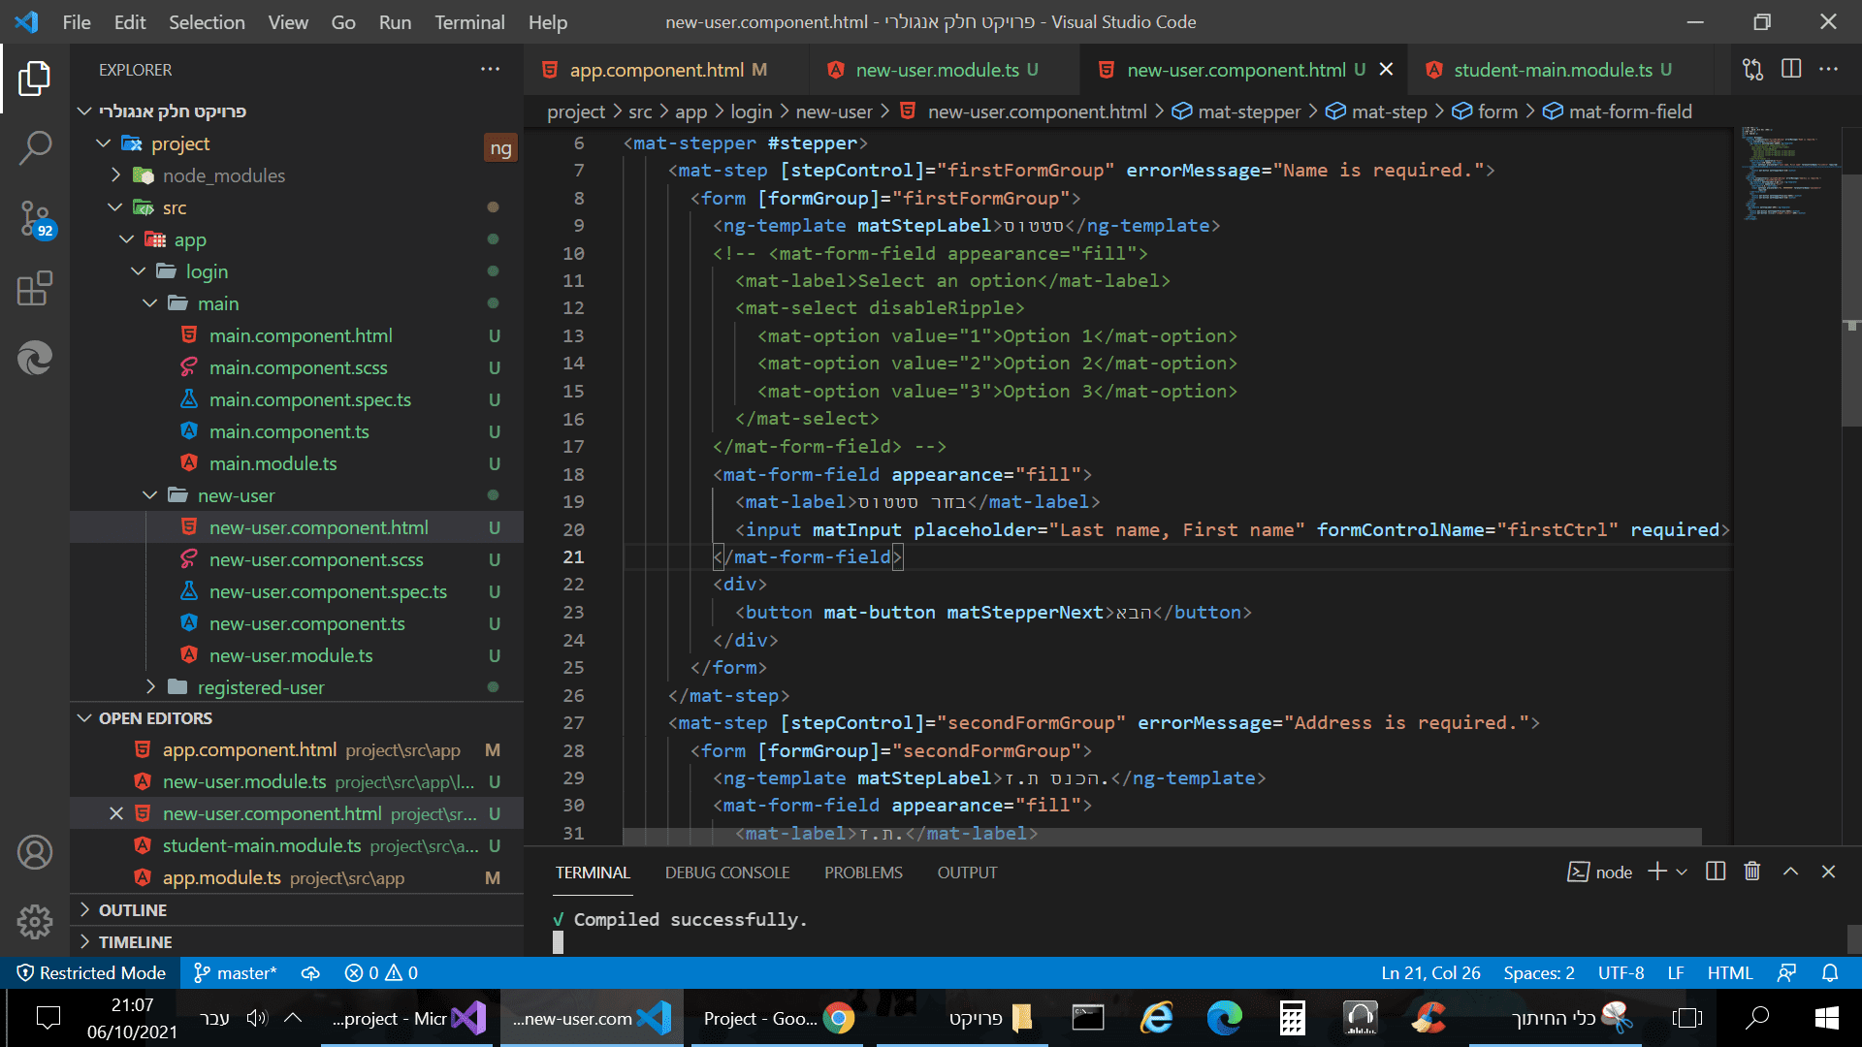
Task: Open the Extensions view
Action: click(x=35, y=289)
